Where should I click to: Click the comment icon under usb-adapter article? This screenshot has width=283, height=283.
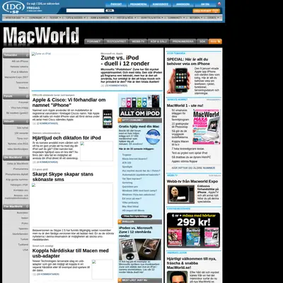coord(34,275)
